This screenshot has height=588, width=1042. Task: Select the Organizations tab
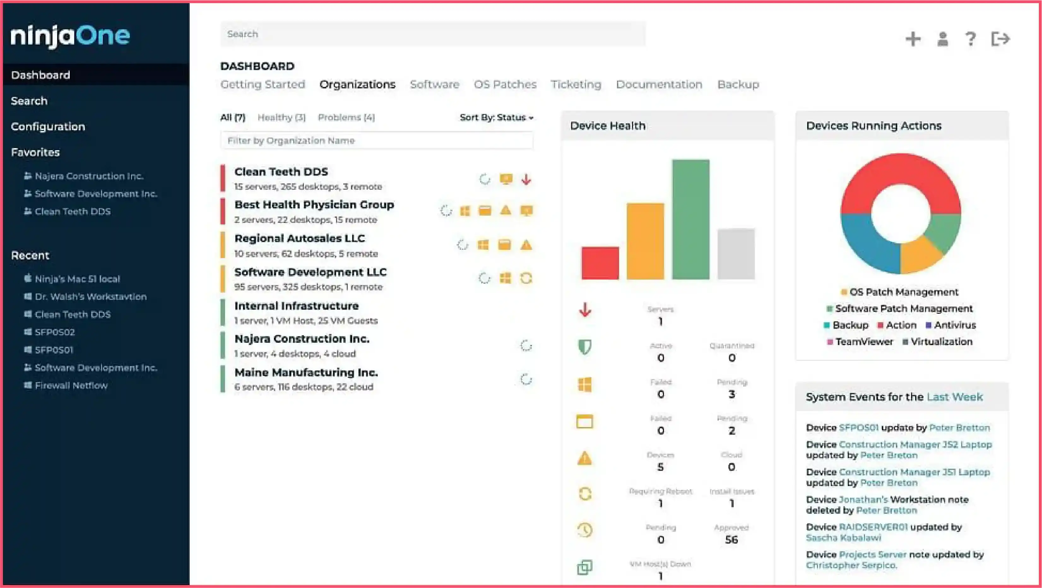click(x=357, y=85)
